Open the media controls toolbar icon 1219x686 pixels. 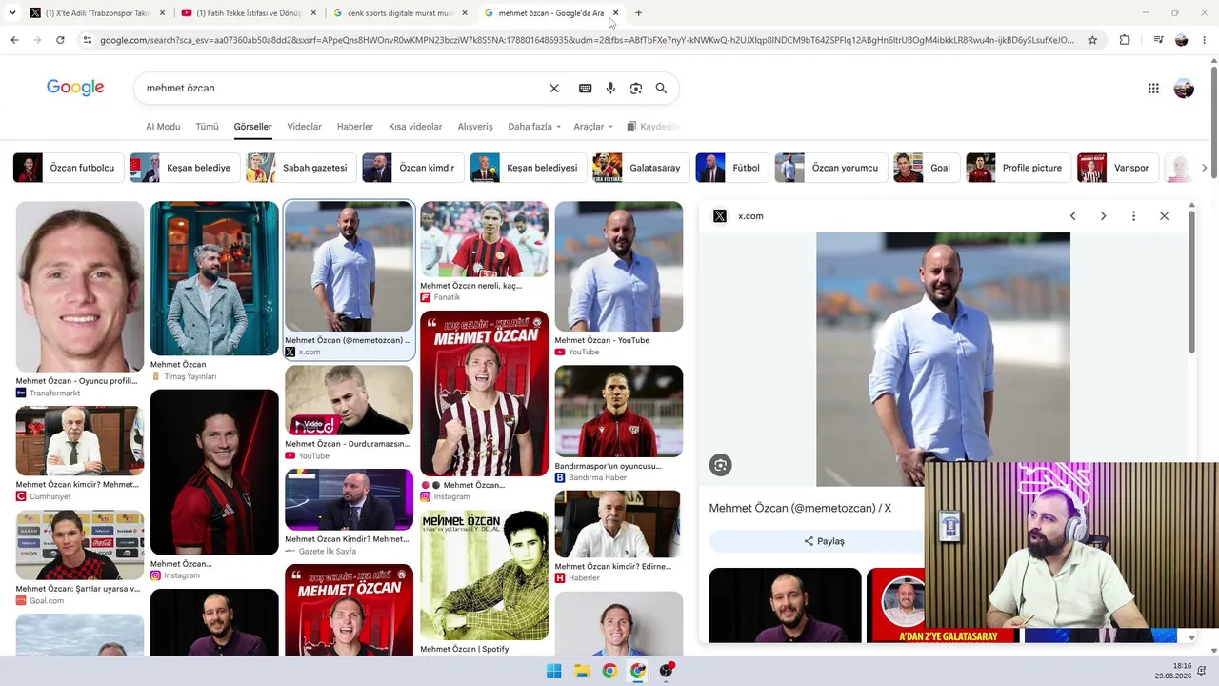pos(1158,40)
